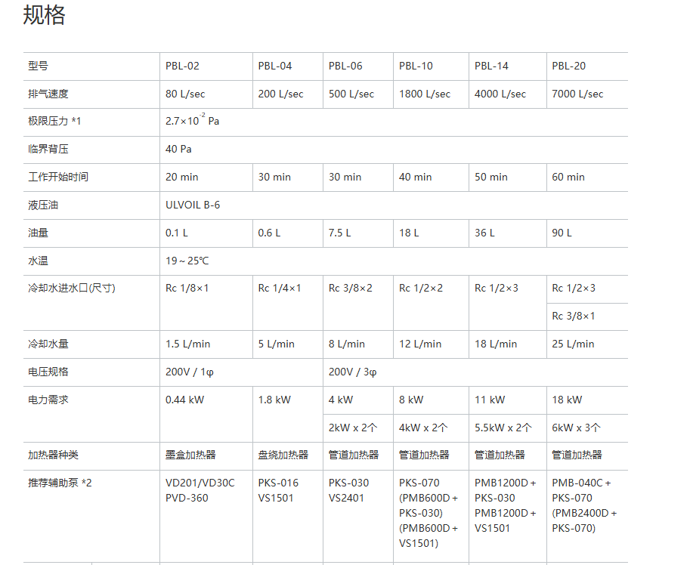The width and height of the screenshot is (690, 565).
Task: Click the 500 L/sec value
Action: click(x=351, y=94)
